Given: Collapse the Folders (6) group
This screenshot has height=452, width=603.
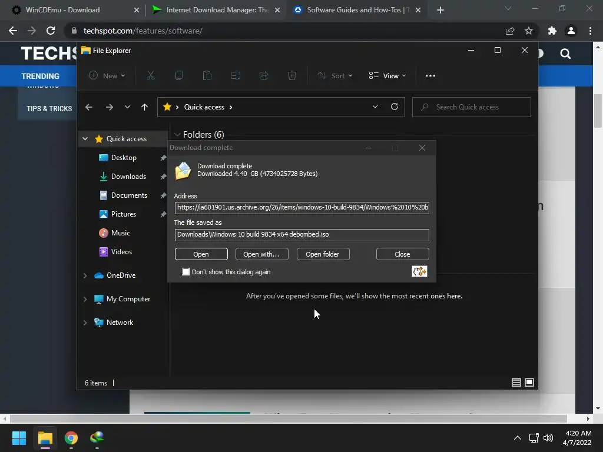Looking at the screenshot, I should pos(177,135).
